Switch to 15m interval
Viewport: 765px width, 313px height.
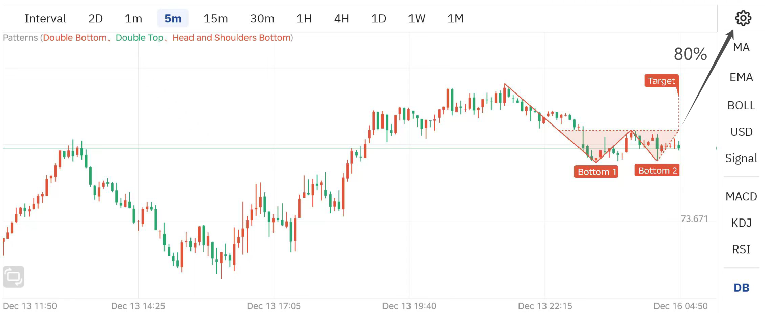[215, 19]
